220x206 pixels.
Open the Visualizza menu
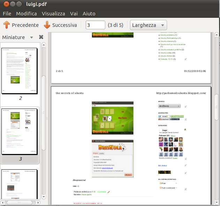[53, 14]
